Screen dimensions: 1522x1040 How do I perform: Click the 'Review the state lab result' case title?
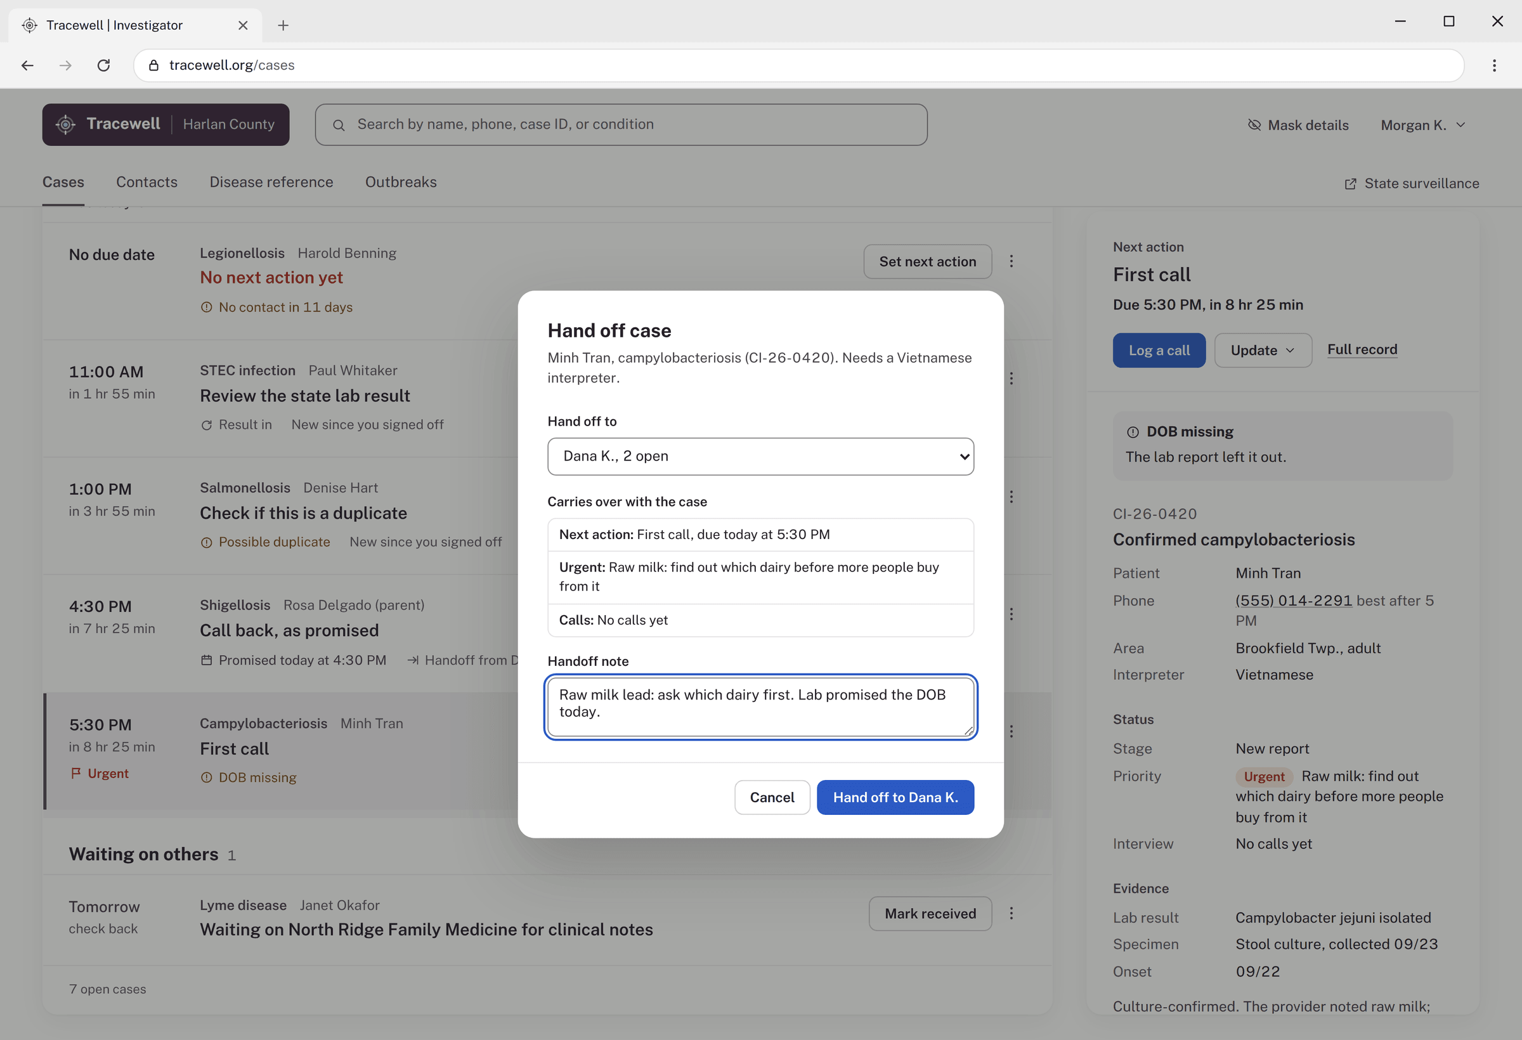pyautogui.click(x=304, y=396)
